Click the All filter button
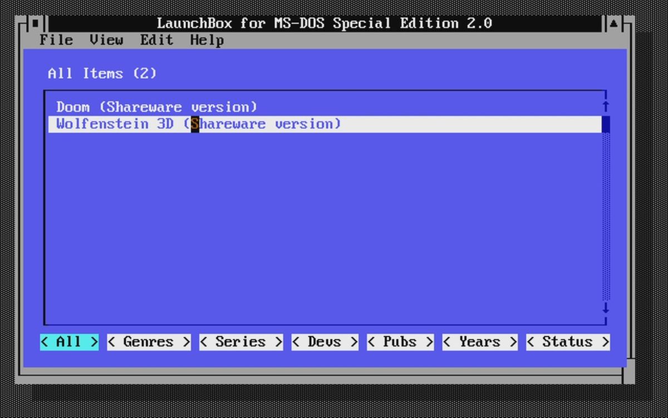668x418 pixels. 69,342
